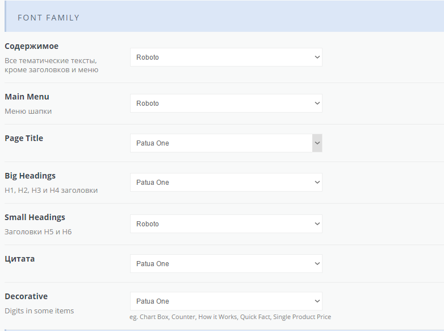Screen dimensions: 444x331
Task: Click the 'H1, H2, H3 и H4 заголовки' description
Action: tap(51, 191)
